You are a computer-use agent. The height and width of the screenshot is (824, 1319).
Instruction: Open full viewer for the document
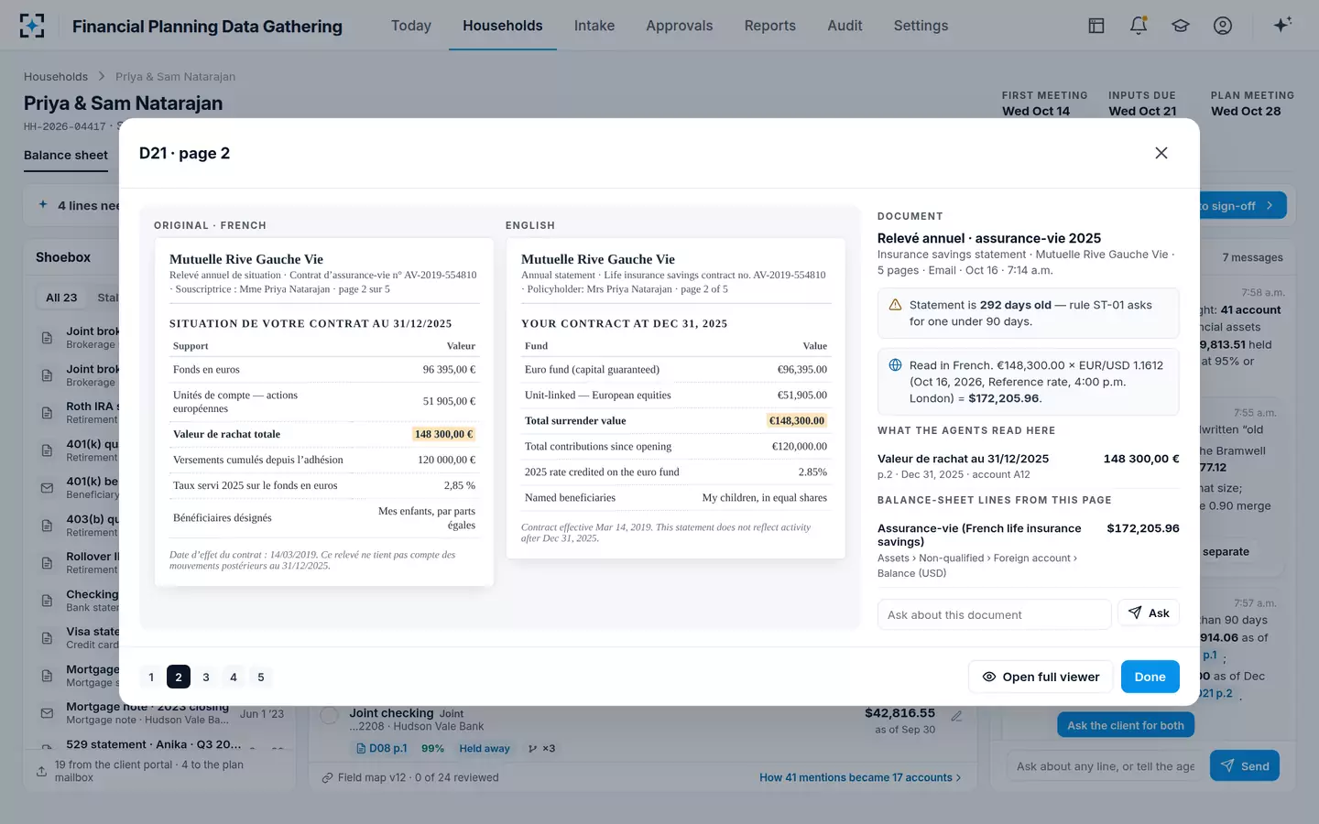(x=1041, y=677)
